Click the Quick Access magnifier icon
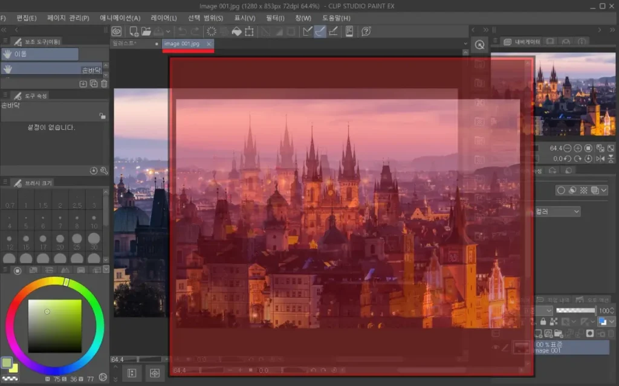The height and width of the screenshot is (386, 619). pos(479,45)
